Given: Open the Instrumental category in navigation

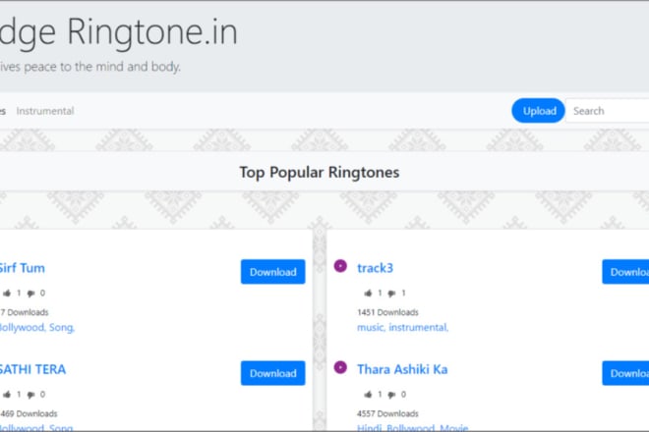Looking at the screenshot, I should tap(45, 111).
